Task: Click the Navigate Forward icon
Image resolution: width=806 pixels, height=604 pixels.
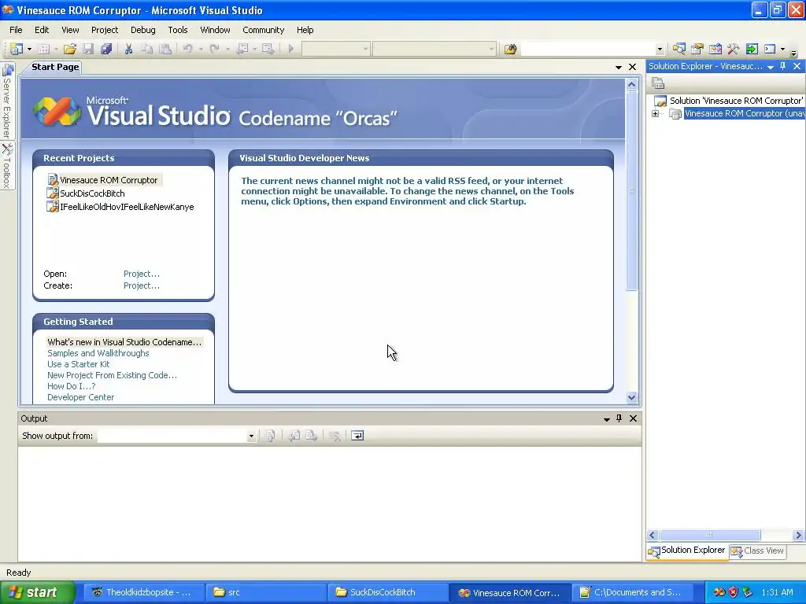Action: pos(268,49)
